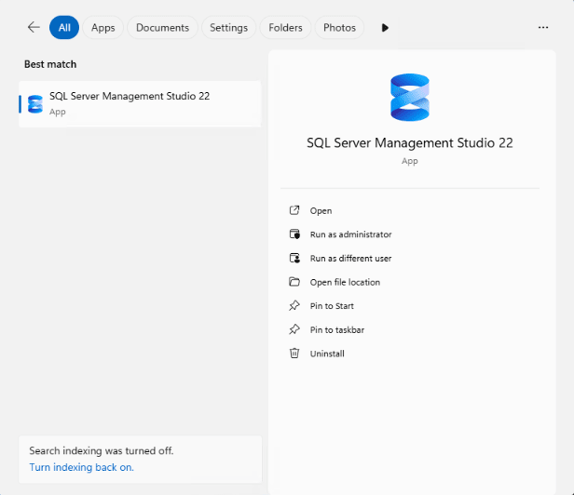
Task: Click the Best match heading
Action: click(50, 64)
